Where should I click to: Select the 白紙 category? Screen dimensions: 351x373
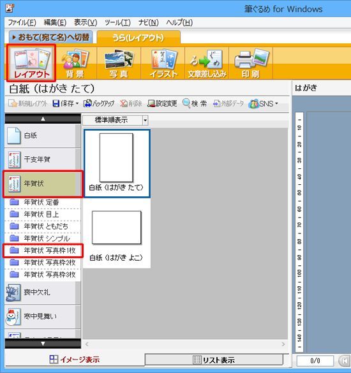(42, 135)
